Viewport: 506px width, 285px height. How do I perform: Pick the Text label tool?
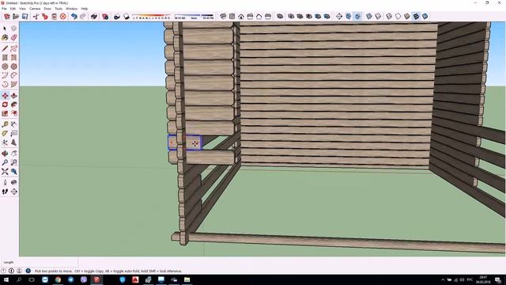point(14,134)
